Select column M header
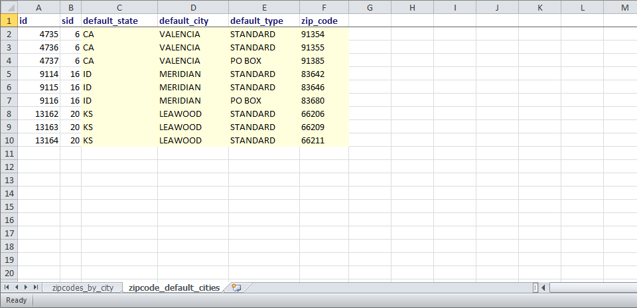The height and width of the screenshot is (308, 637). (624, 7)
